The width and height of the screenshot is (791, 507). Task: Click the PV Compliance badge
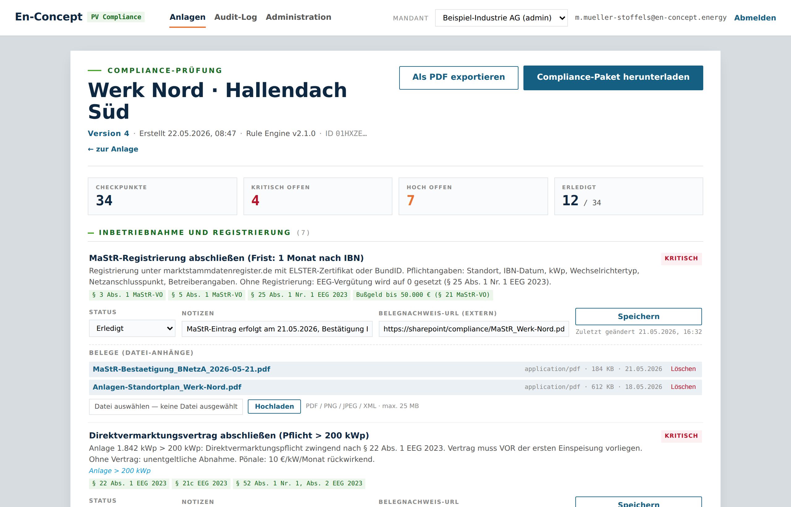click(116, 17)
